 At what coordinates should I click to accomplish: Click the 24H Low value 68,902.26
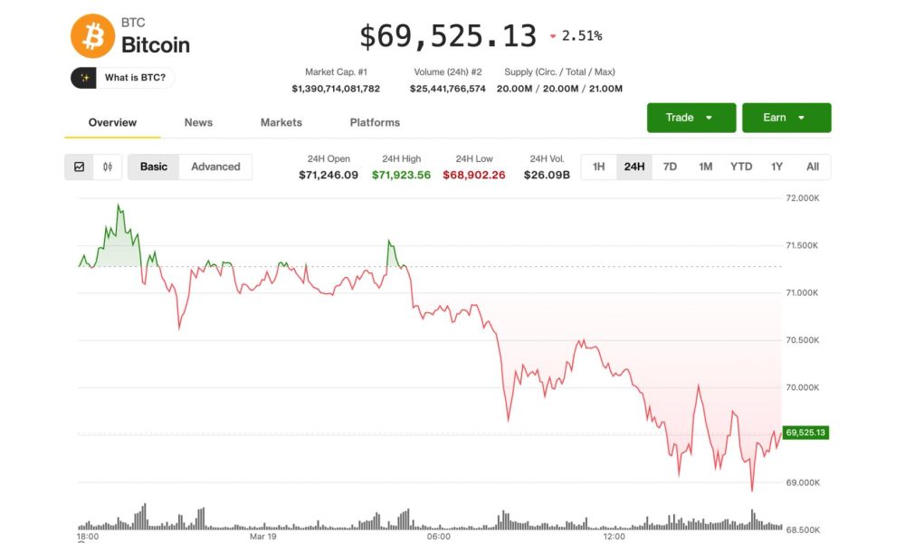(474, 173)
